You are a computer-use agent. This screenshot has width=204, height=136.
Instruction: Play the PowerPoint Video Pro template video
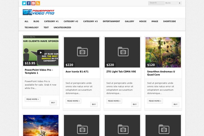pos(41,52)
